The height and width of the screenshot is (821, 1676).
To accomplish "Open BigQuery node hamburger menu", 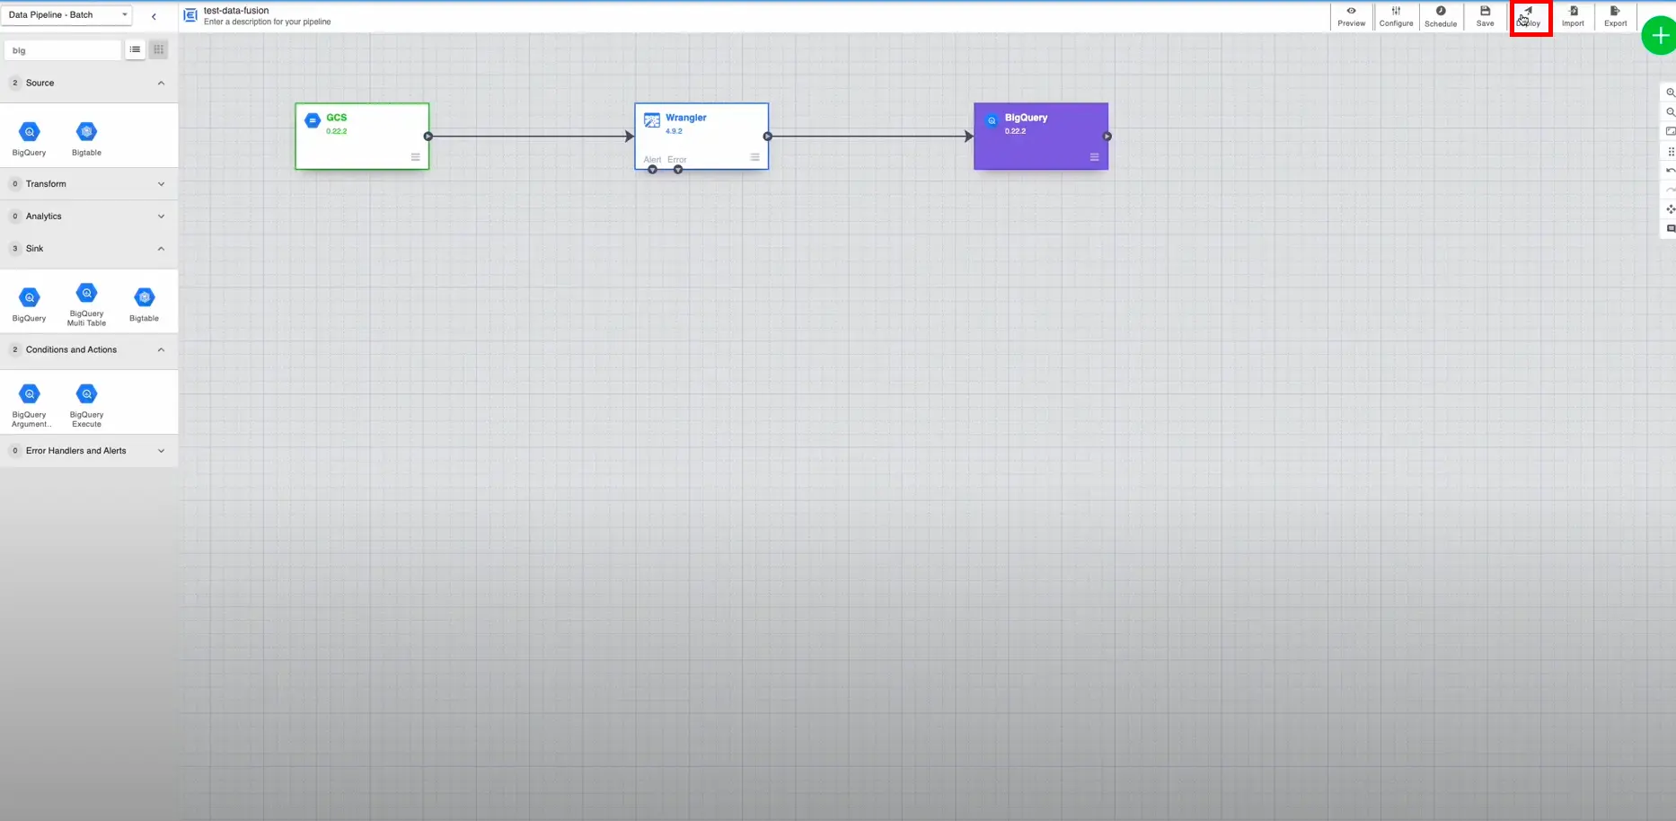I will point(1094,157).
